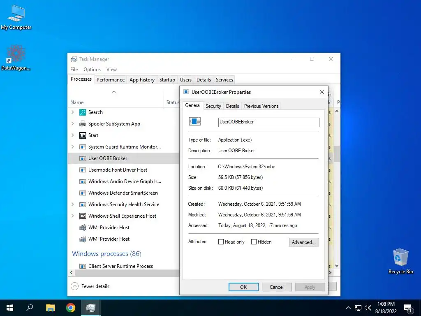Close the UserOOBEBroker Properties dialog
The image size is (421, 316).
[322, 92]
